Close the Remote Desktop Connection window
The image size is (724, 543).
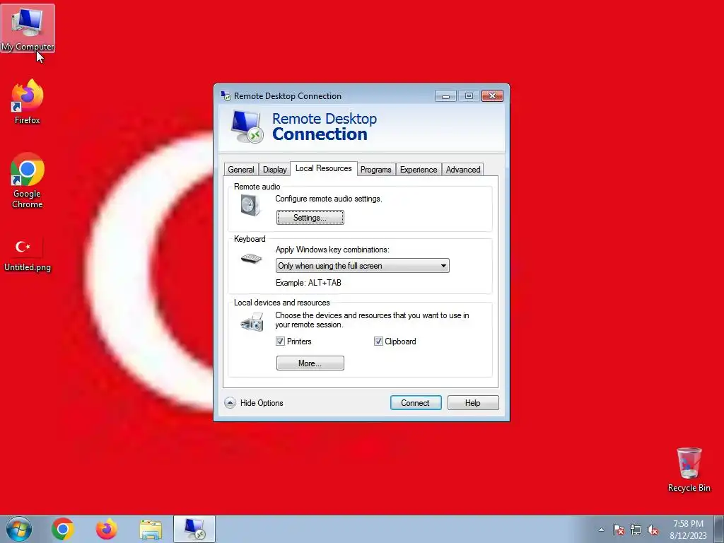point(492,95)
